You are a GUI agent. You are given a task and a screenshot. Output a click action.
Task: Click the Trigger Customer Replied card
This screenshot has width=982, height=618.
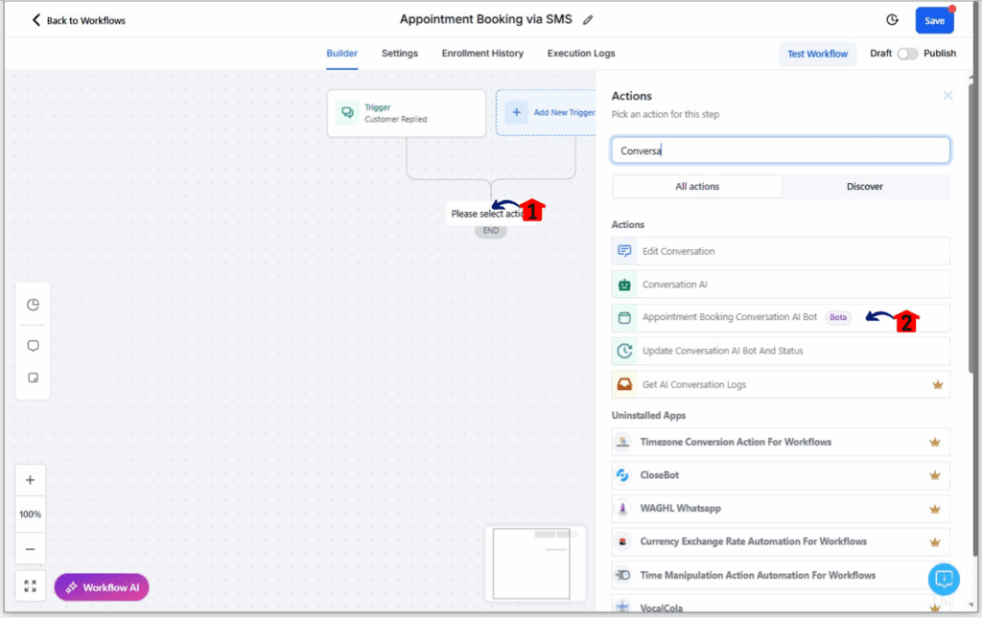pos(407,113)
